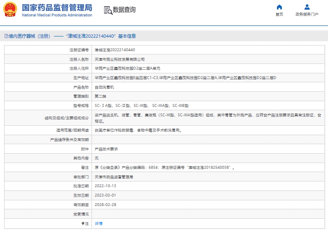The height and width of the screenshot is (231, 328).
Task: Click the national emblem logo
Action: pyautogui.click(x=10, y=9)
